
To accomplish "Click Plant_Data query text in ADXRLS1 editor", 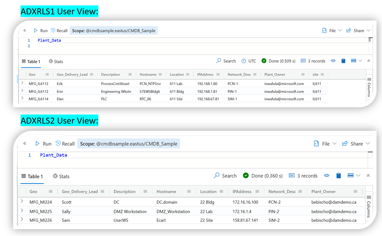I will tap(49, 40).
